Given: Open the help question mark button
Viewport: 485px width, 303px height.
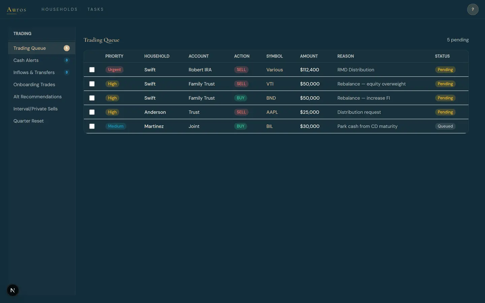Looking at the screenshot, I should [x=473, y=9].
